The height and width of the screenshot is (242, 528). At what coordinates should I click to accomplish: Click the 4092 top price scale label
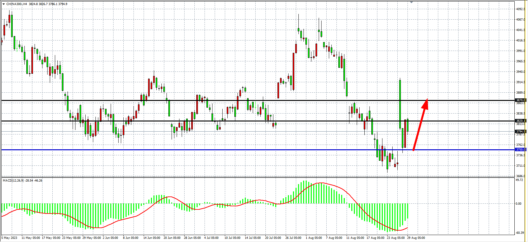520,9
